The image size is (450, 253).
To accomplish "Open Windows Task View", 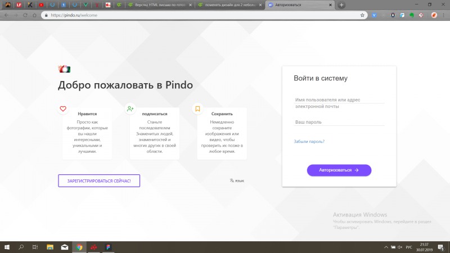I will pyautogui.click(x=35, y=247).
